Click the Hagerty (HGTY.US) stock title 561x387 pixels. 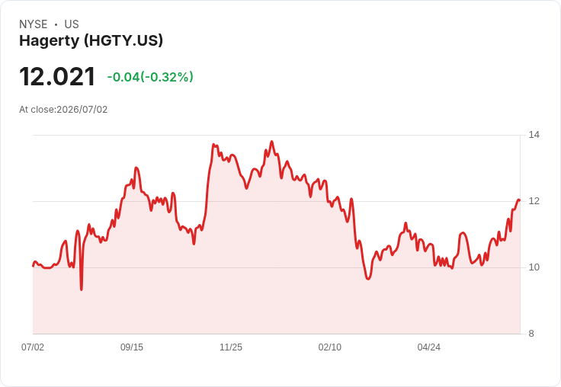click(x=91, y=40)
